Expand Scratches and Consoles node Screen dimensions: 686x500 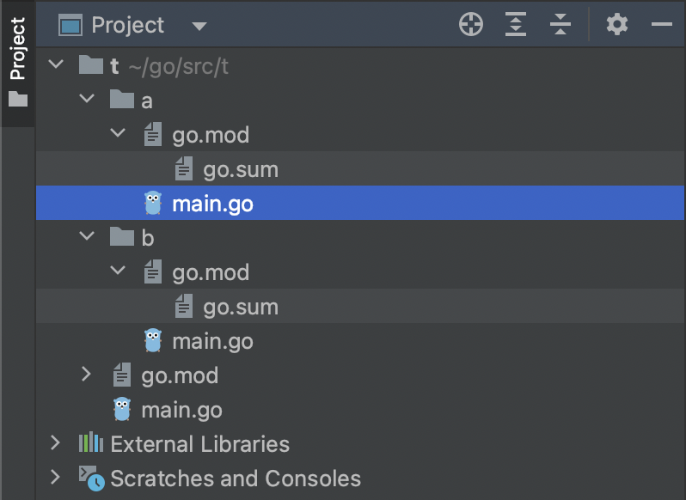(x=57, y=479)
